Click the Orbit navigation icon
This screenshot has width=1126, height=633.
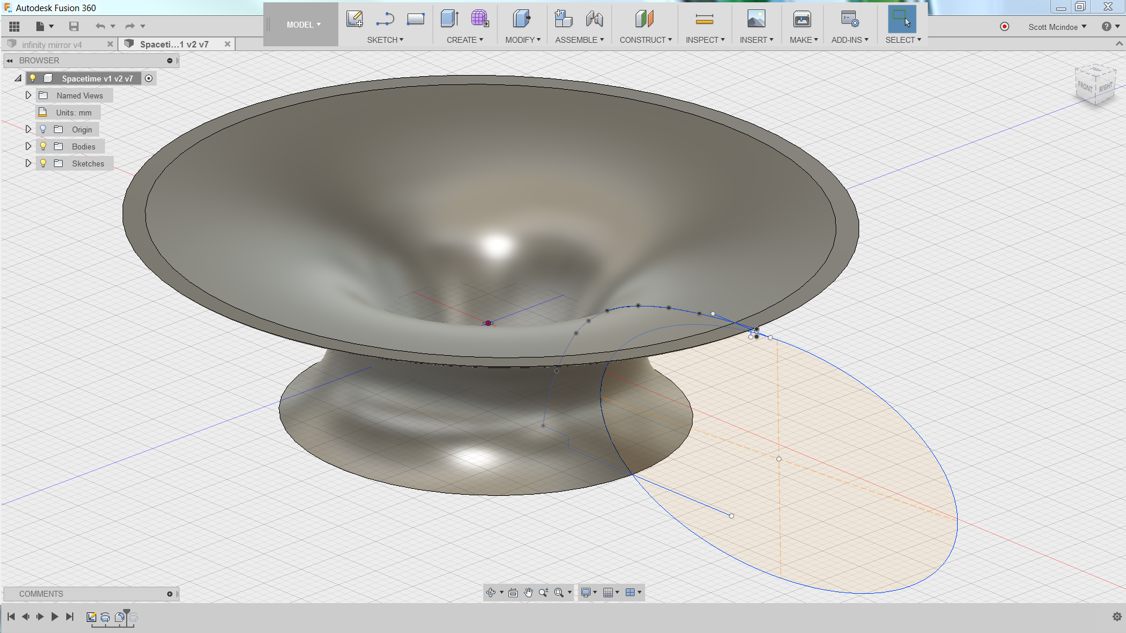tap(491, 593)
